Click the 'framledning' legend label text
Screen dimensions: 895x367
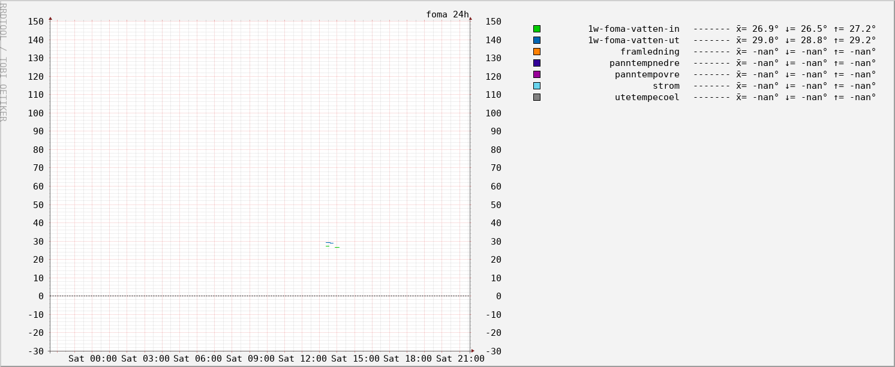650,52
